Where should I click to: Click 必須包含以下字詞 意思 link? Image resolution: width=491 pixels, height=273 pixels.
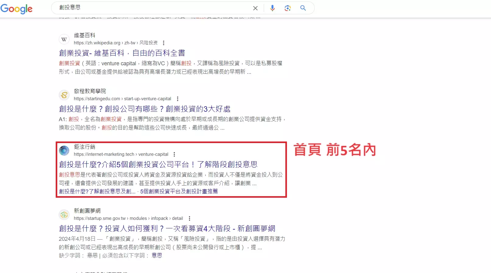(x=157, y=256)
